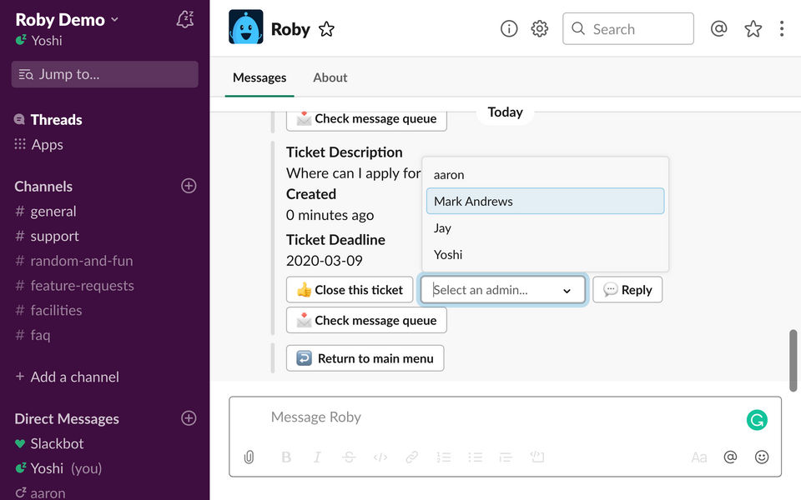
Task: Click the message list scrollbar thumb
Action: point(793,360)
